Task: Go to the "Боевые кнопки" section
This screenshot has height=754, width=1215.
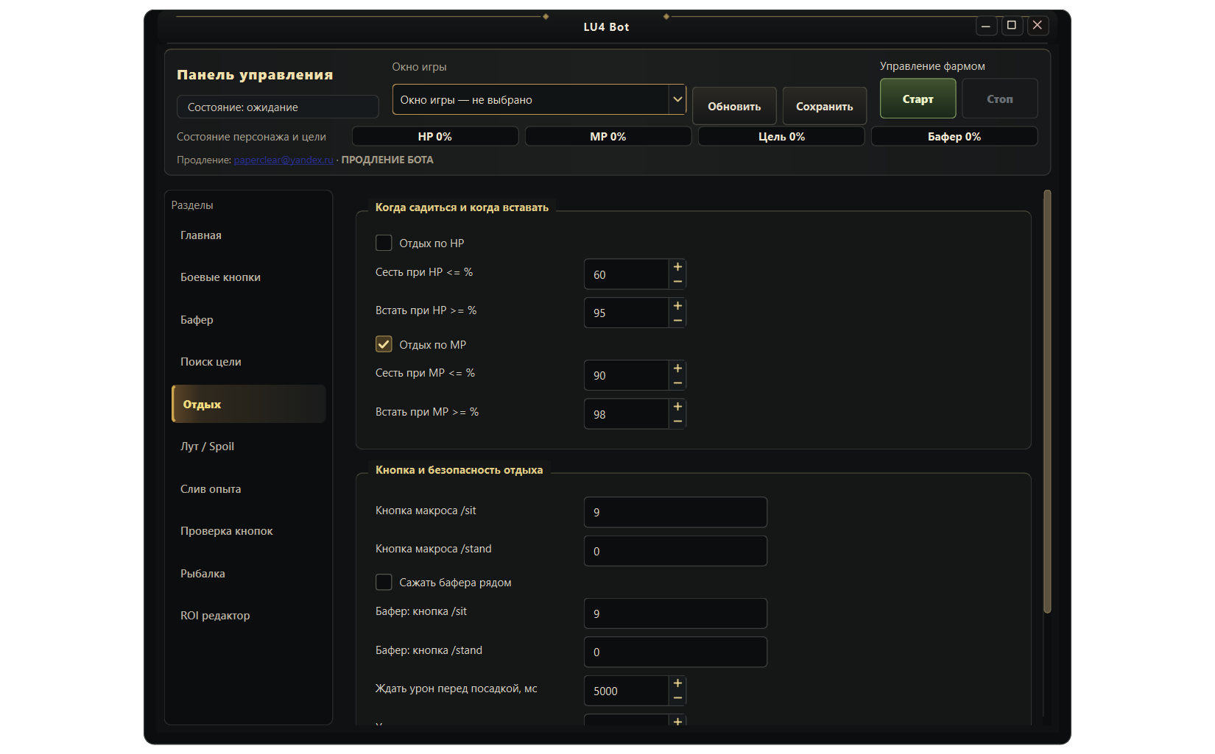Action: click(x=249, y=277)
